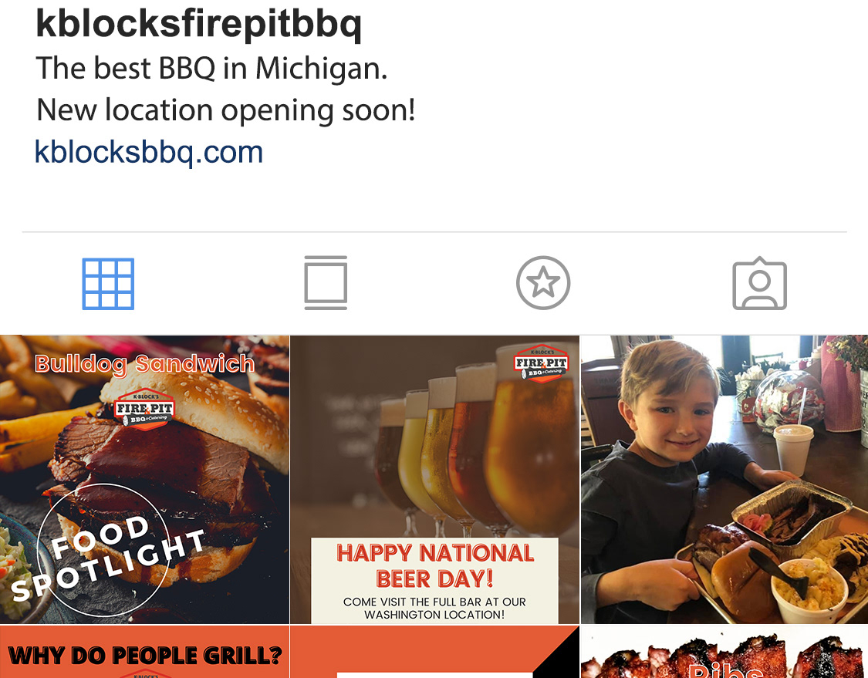Click the kblocksfirepitbbq username heading
The height and width of the screenshot is (678, 868).
[199, 24]
